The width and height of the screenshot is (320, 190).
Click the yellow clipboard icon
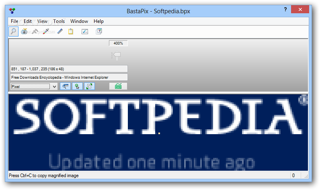click(71, 31)
